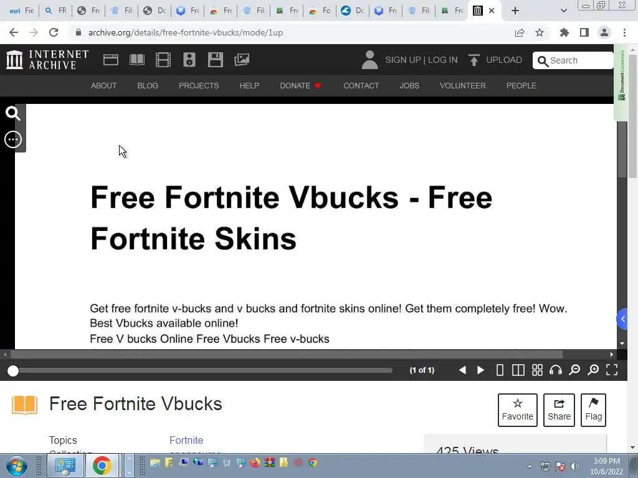This screenshot has width=638, height=478.
Task: Open a new browser tab
Action: click(515, 11)
